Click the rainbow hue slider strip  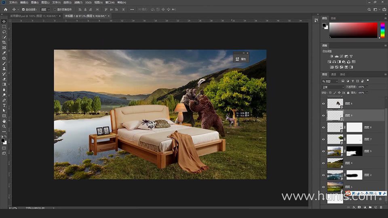click(x=382, y=30)
